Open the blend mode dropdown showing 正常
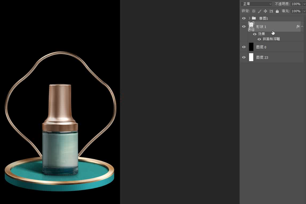This screenshot has width=306, height=204. pyautogui.click(x=256, y=4)
